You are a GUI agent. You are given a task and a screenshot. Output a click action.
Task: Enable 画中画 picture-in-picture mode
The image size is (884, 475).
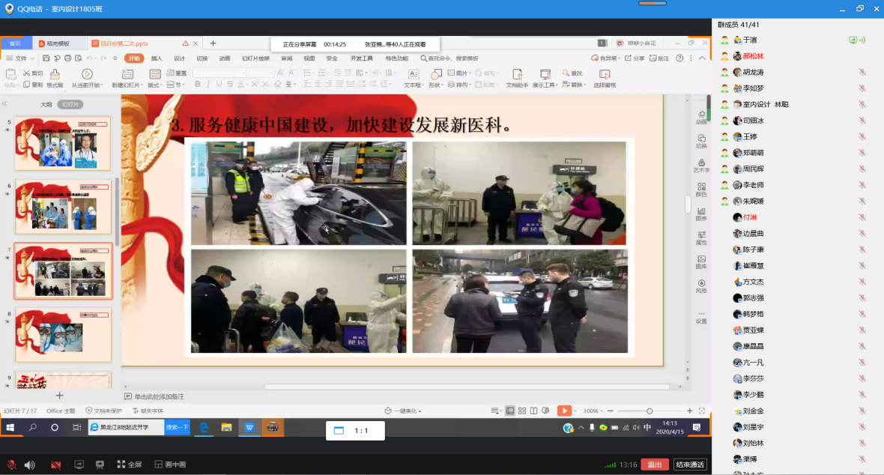pos(169,465)
